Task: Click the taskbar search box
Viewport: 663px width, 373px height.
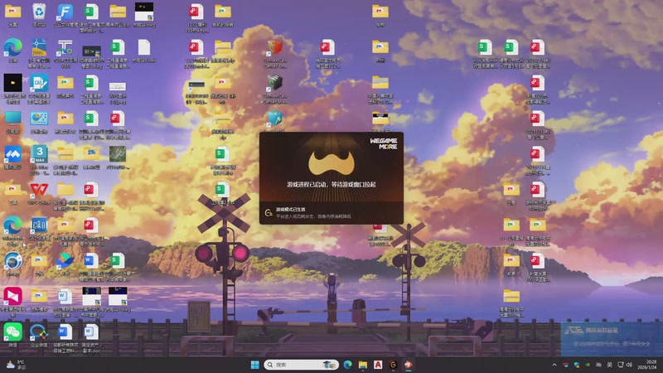Action: tap(302, 365)
